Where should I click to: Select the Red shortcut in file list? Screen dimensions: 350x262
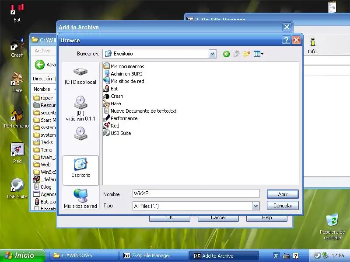click(112, 126)
